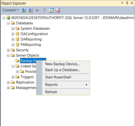This screenshot has height=126, width=135.
Task: Choose Start PowerShell from context menu
Action: [x=58, y=77]
